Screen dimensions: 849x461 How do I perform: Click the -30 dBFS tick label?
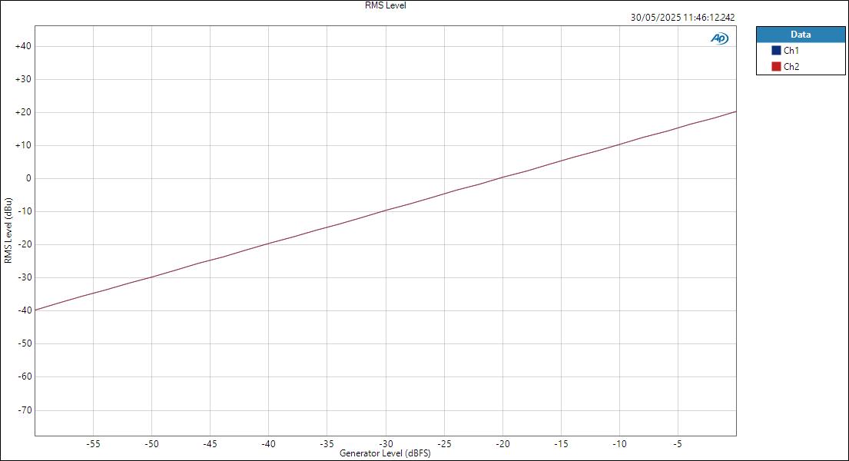click(x=386, y=443)
